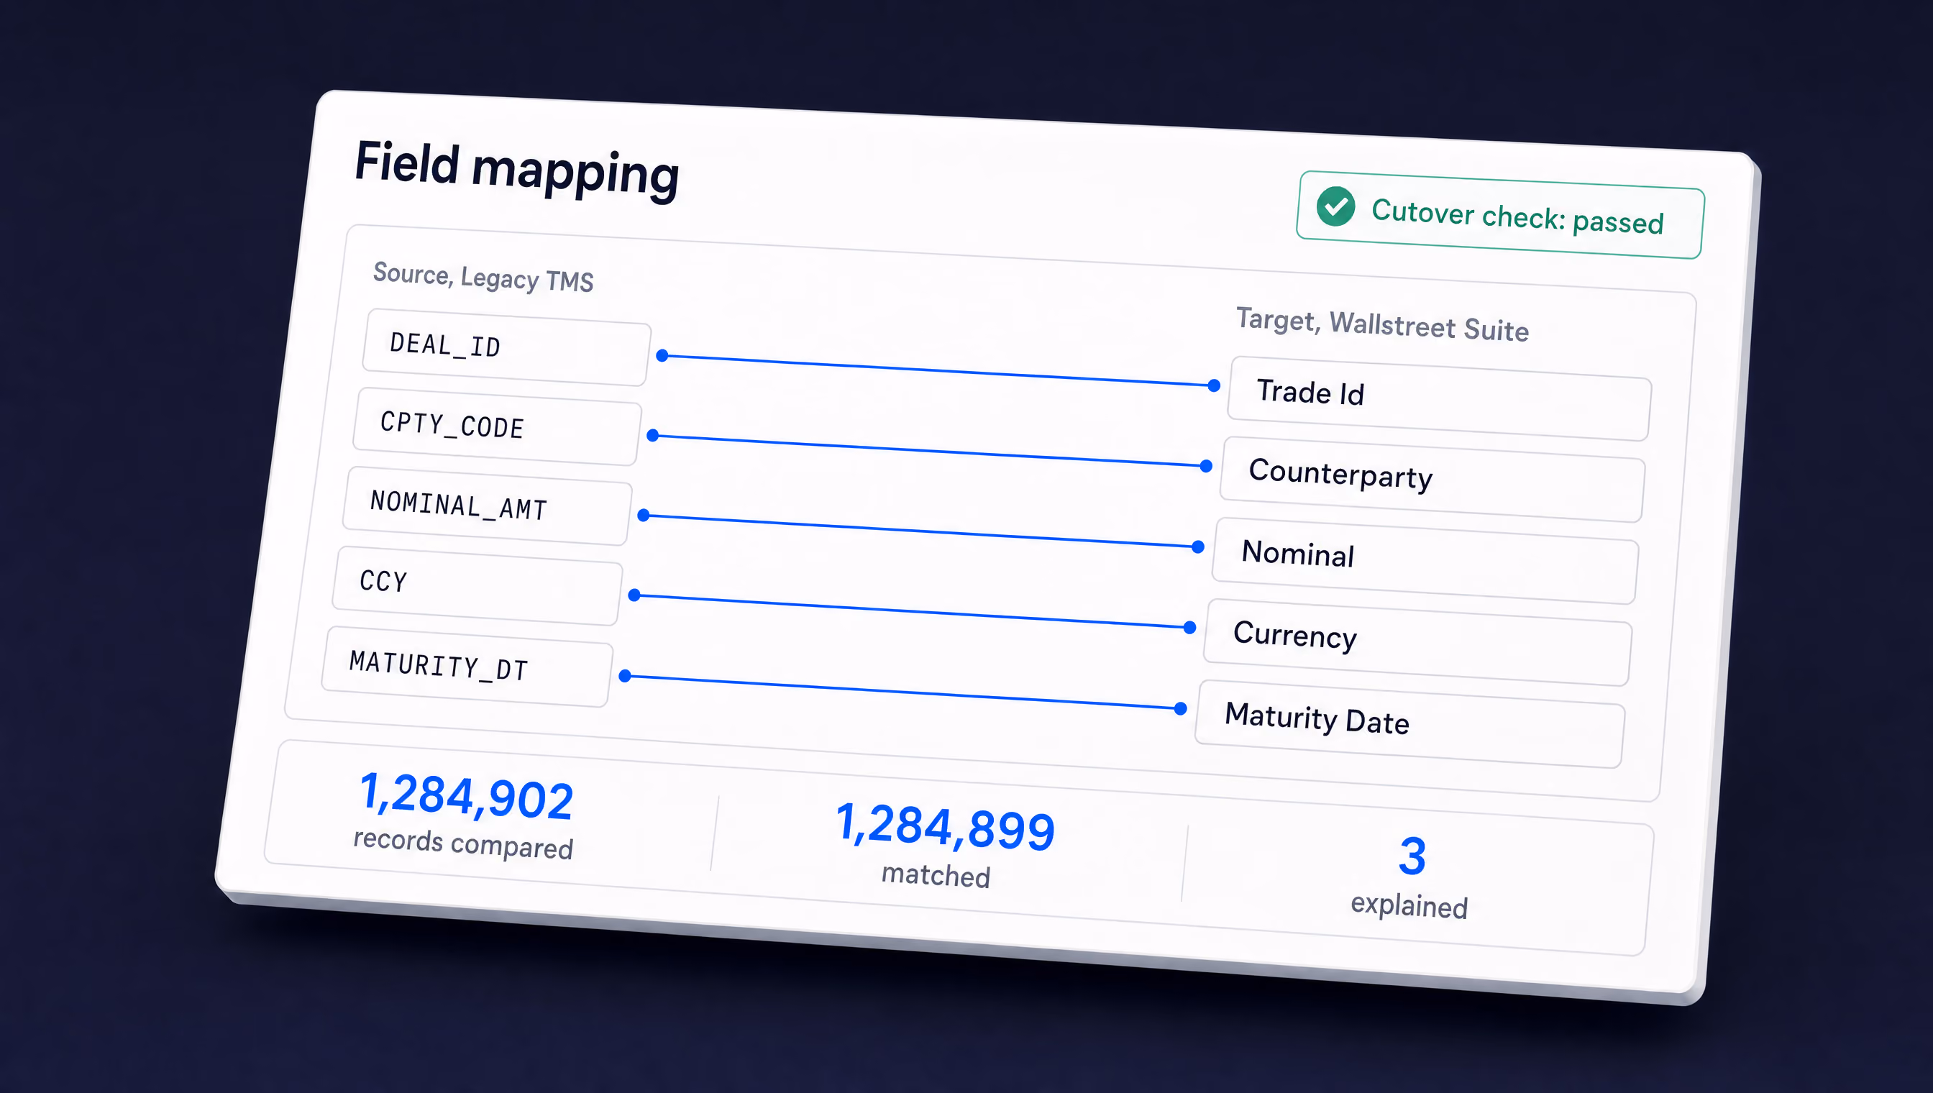Click the 1,284,902 records compared figure

click(466, 797)
